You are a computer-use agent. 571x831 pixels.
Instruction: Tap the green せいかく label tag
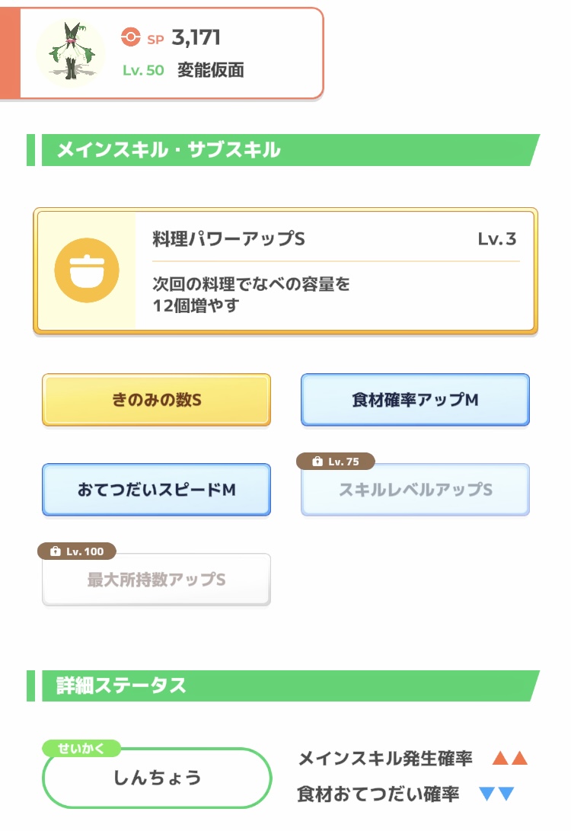[81, 748]
